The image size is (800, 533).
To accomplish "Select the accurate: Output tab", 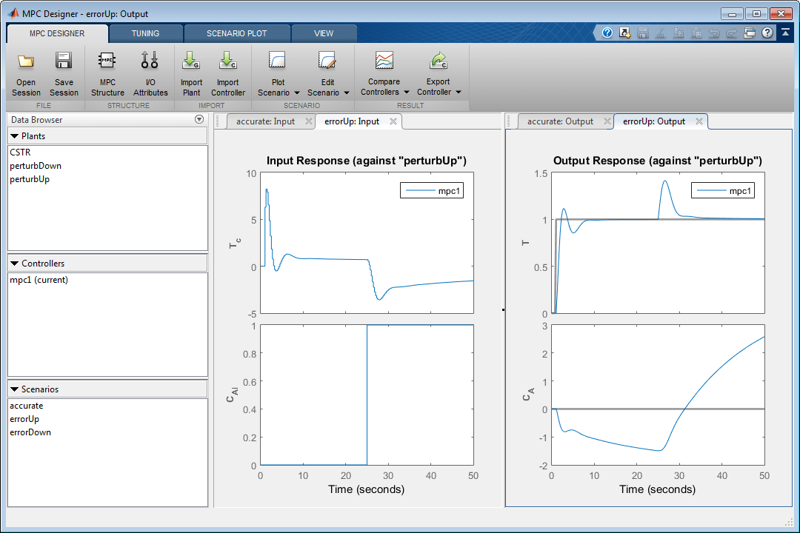I will [560, 121].
